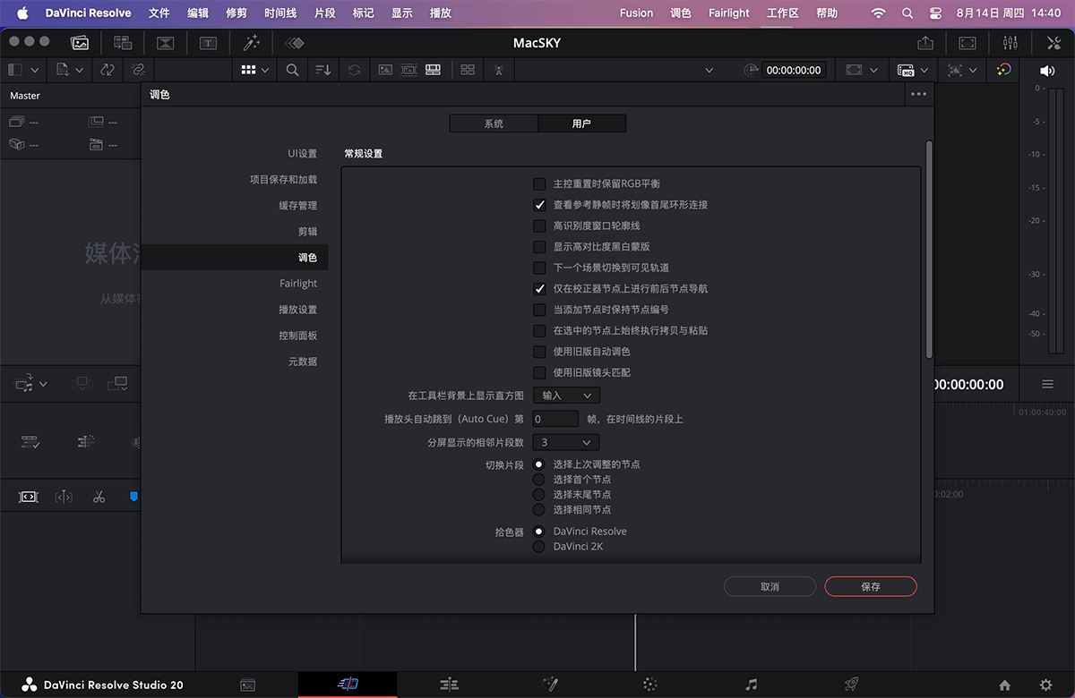This screenshot has height=698, width=1075.
Task: Open the three-dot options in the 调色 dialog
Action: pos(918,94)
